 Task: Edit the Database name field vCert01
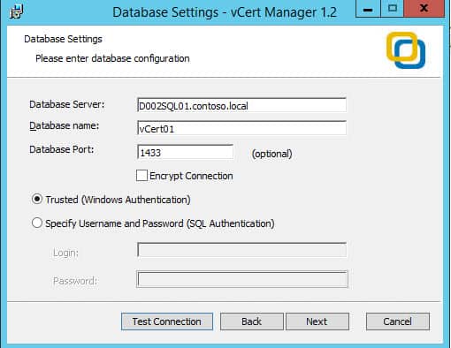click(241, 128)
